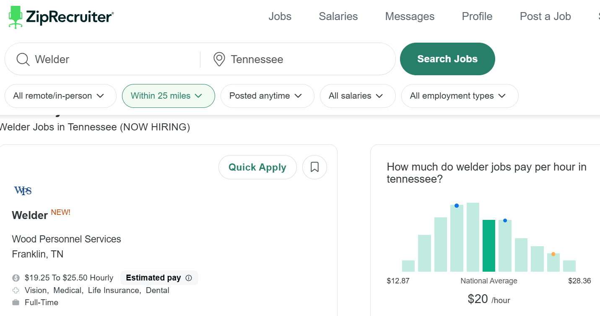Click the Full-Time employment type text
This screenshot has width=600, height=316.
(42, 302)
